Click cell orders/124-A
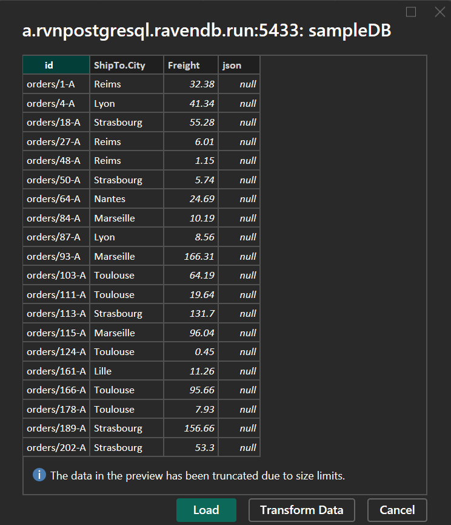Viewport: 451px width, 525px height. (56, 352)
